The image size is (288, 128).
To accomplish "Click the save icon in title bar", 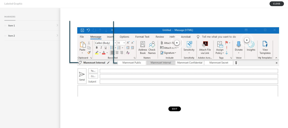I will pos(82,30).
